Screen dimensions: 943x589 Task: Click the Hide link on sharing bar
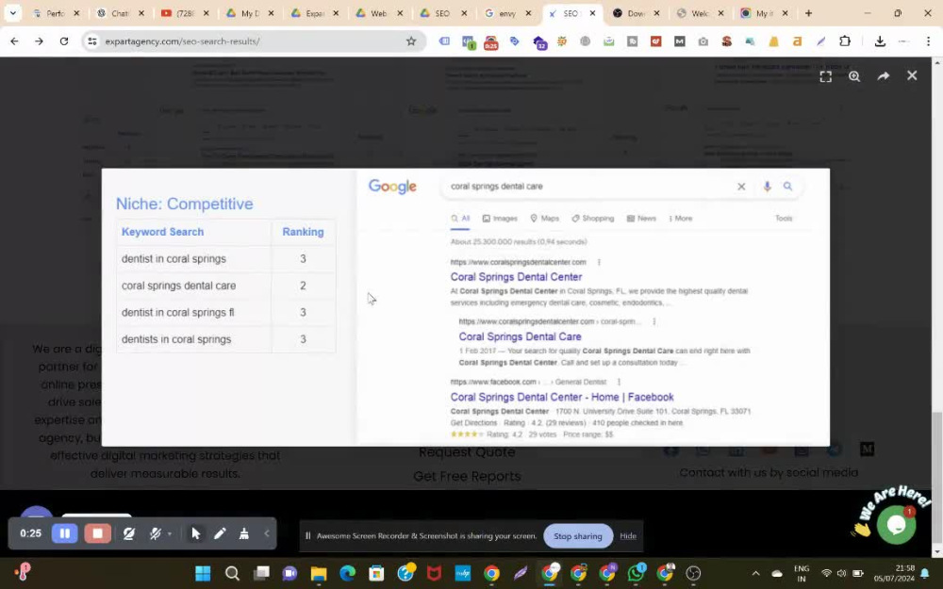click(628, 536)
